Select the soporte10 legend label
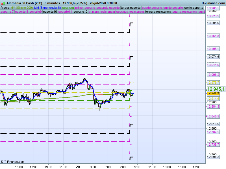226x169 pixels. pyautogui.click(x=50, y=12)
